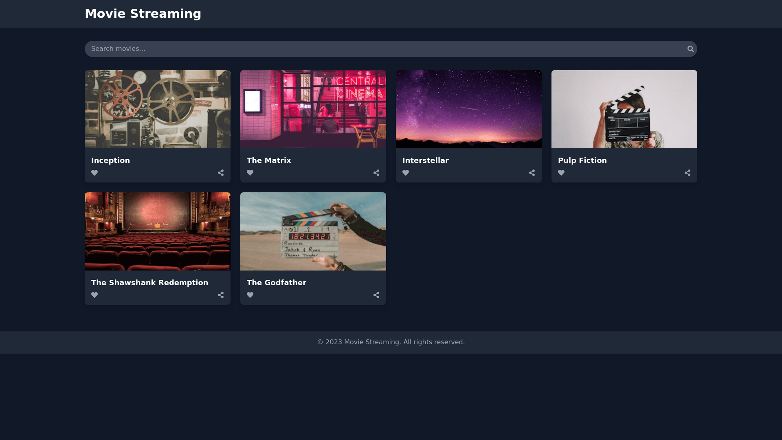
Task: Open The Matrix neon cinema poster
Action: point(313,109)
